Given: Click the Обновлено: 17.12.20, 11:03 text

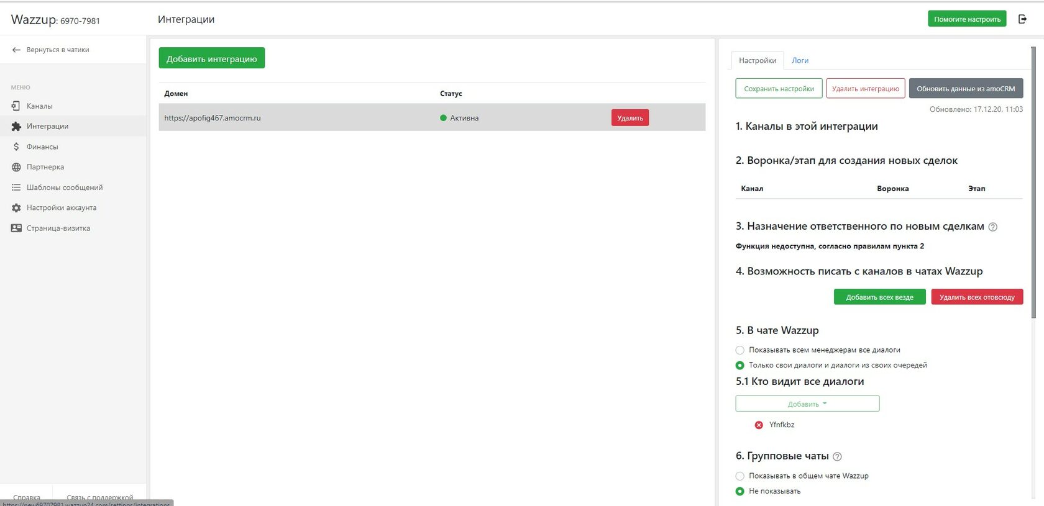Looking at the screenshot, I should pos(976,109).
